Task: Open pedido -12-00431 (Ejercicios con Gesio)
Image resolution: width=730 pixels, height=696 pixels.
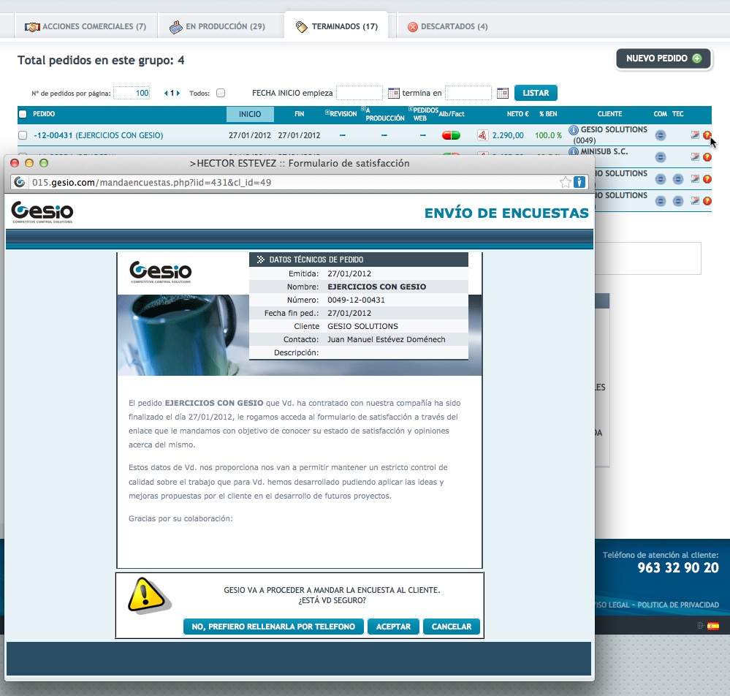Action: (x=98, y=135)
